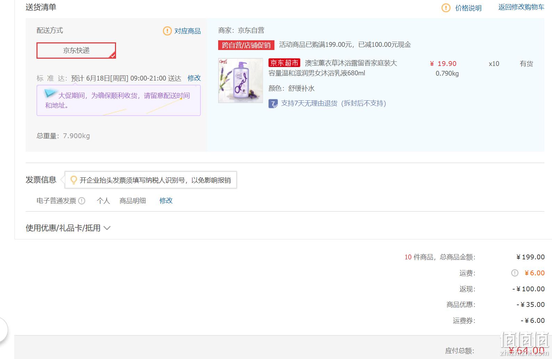Expand 使用优惠/礼品卡/抵用 section

[x=68, y=228]
